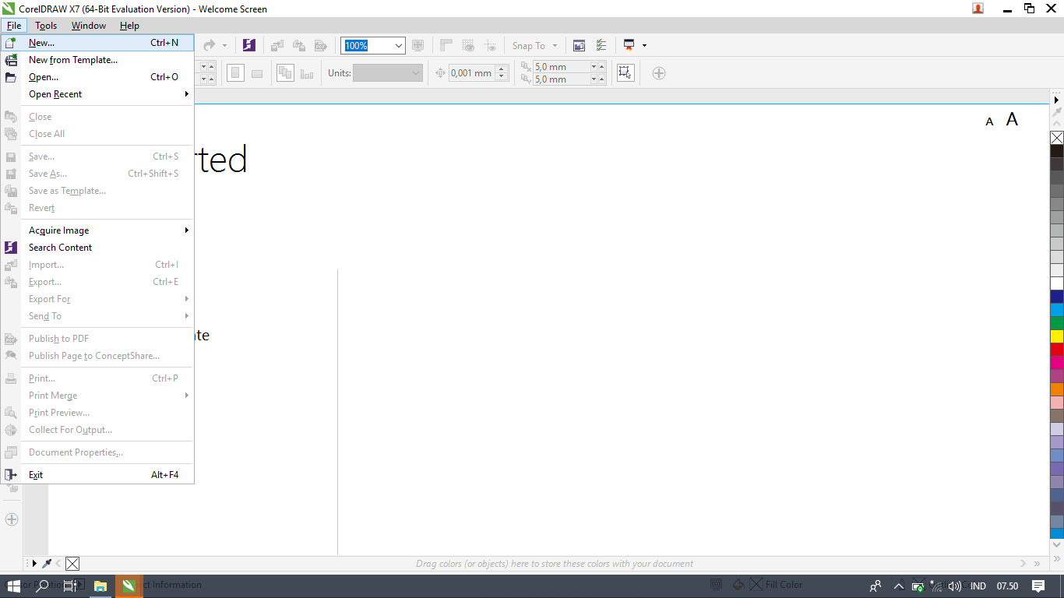Pick the green swatch in color palette

click(1057, 323)
